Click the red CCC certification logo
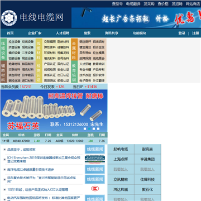 (x=95, y=189)
